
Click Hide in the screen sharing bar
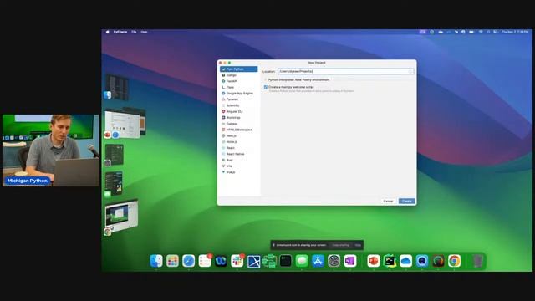tap(358, 245)
